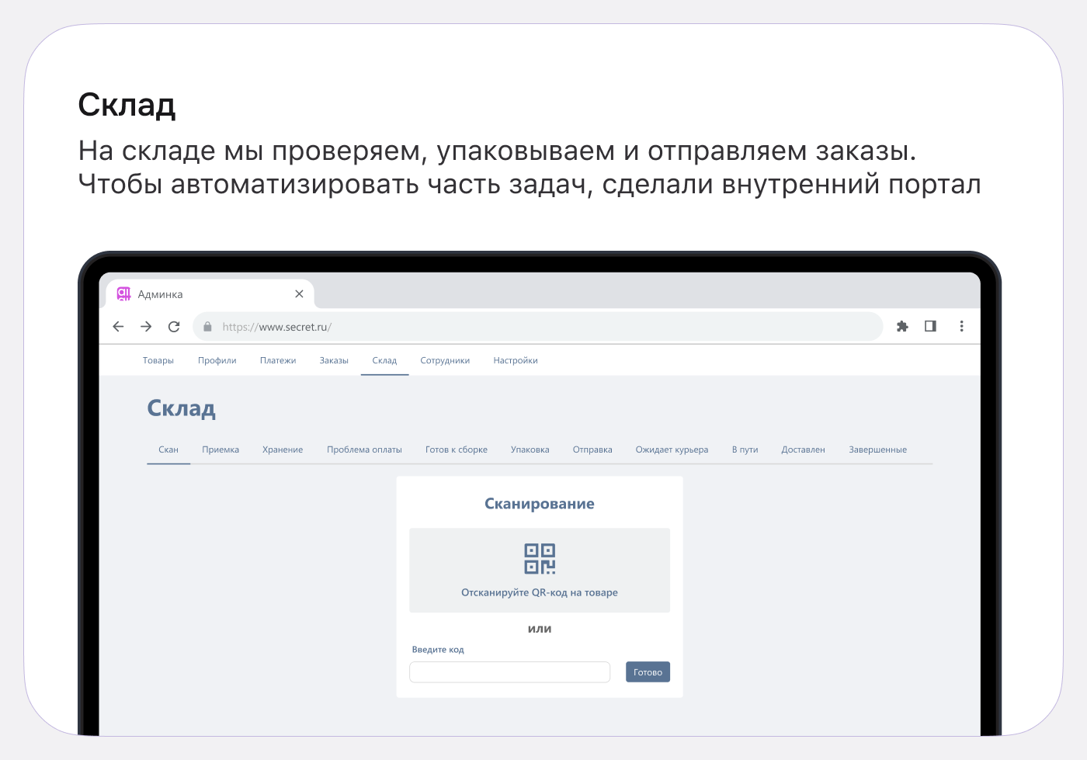Viewport: 1087px width, 760px height.
Task: Click the padlock icon in address bar
Action: coord(207,327)
